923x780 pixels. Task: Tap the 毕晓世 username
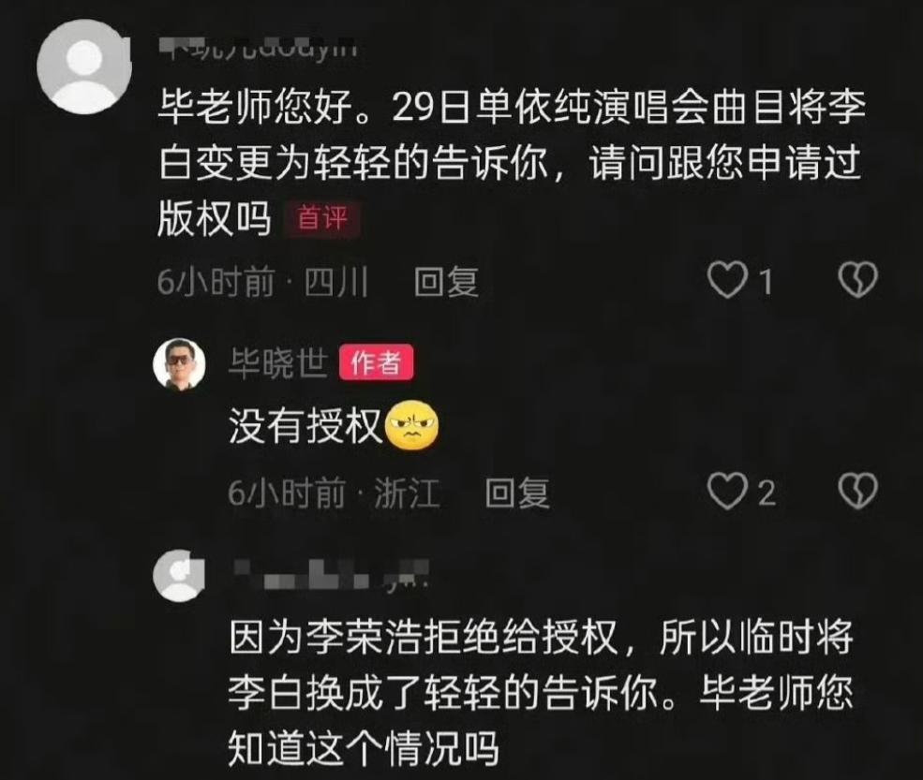click(x=278, y=363)
